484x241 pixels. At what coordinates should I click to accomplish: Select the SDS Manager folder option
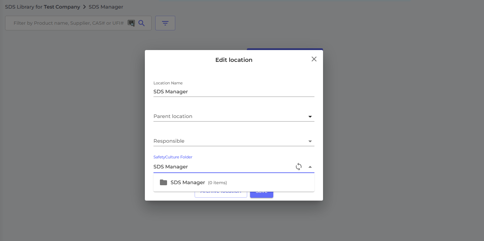234,183
